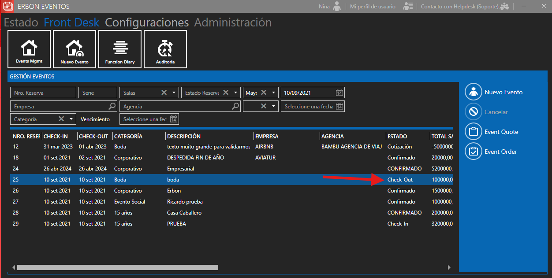Open Mi perfil de usuario
The image size is (552, 278).
(373, 7)
